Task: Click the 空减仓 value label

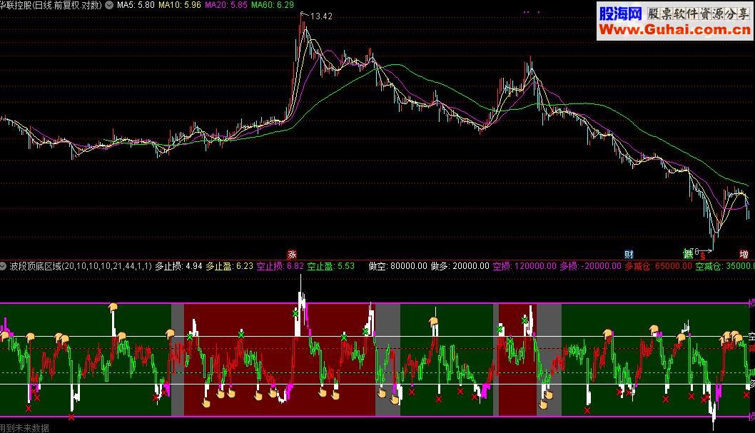Action: coord(724,266)
